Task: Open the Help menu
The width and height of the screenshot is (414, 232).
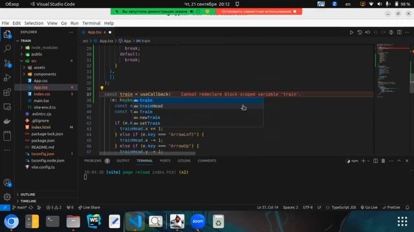Action: pyautogui.click(x=109, y=23)
